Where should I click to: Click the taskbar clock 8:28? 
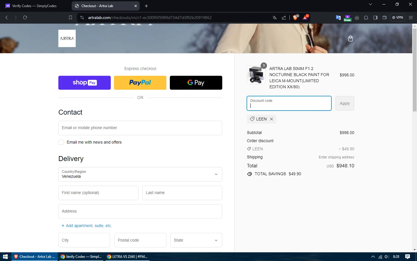396,257
